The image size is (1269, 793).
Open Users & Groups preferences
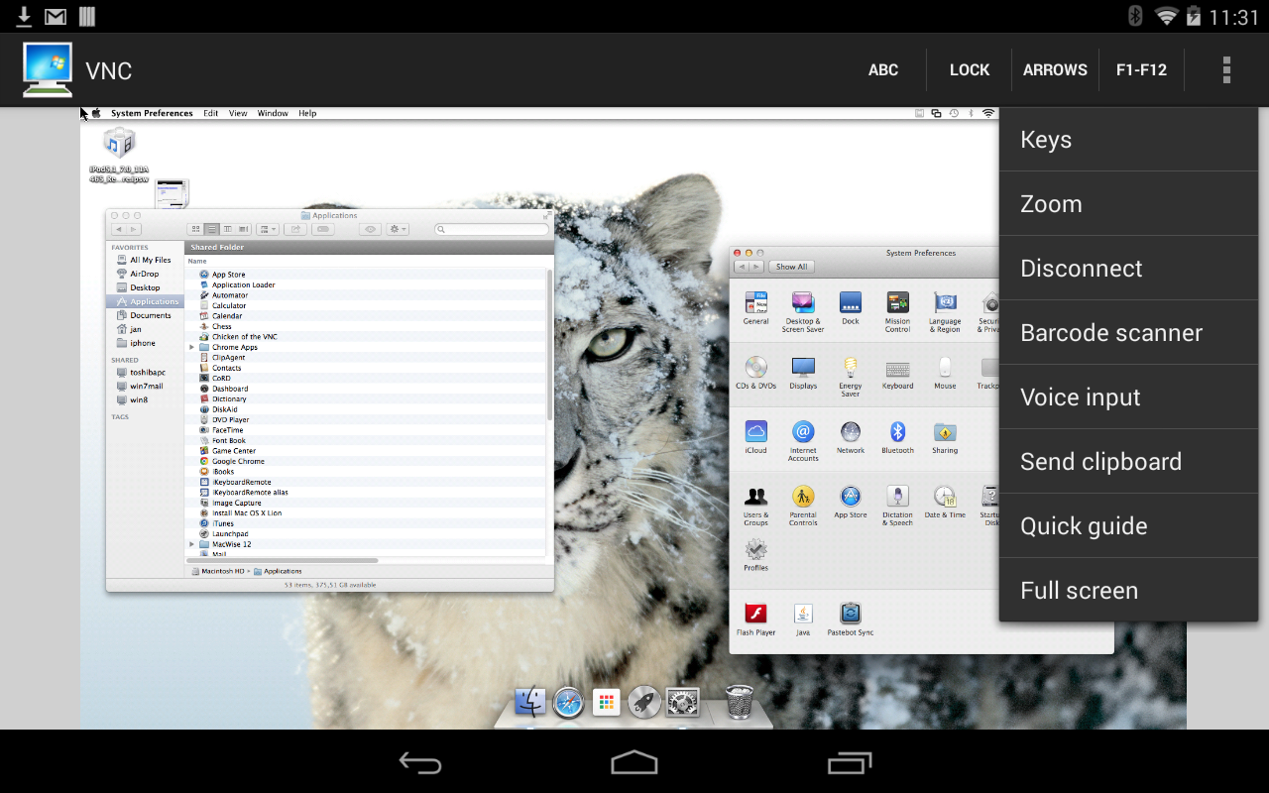(756, 505)
